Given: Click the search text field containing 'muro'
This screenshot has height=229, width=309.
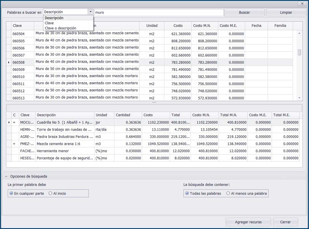Looking at the screenshot, I should tap(159, 13).
